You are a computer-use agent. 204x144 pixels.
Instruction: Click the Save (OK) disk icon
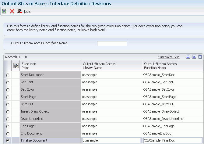pos(4,11)
